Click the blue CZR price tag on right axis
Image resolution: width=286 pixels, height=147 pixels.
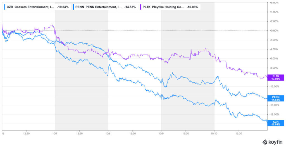[276, 123]
